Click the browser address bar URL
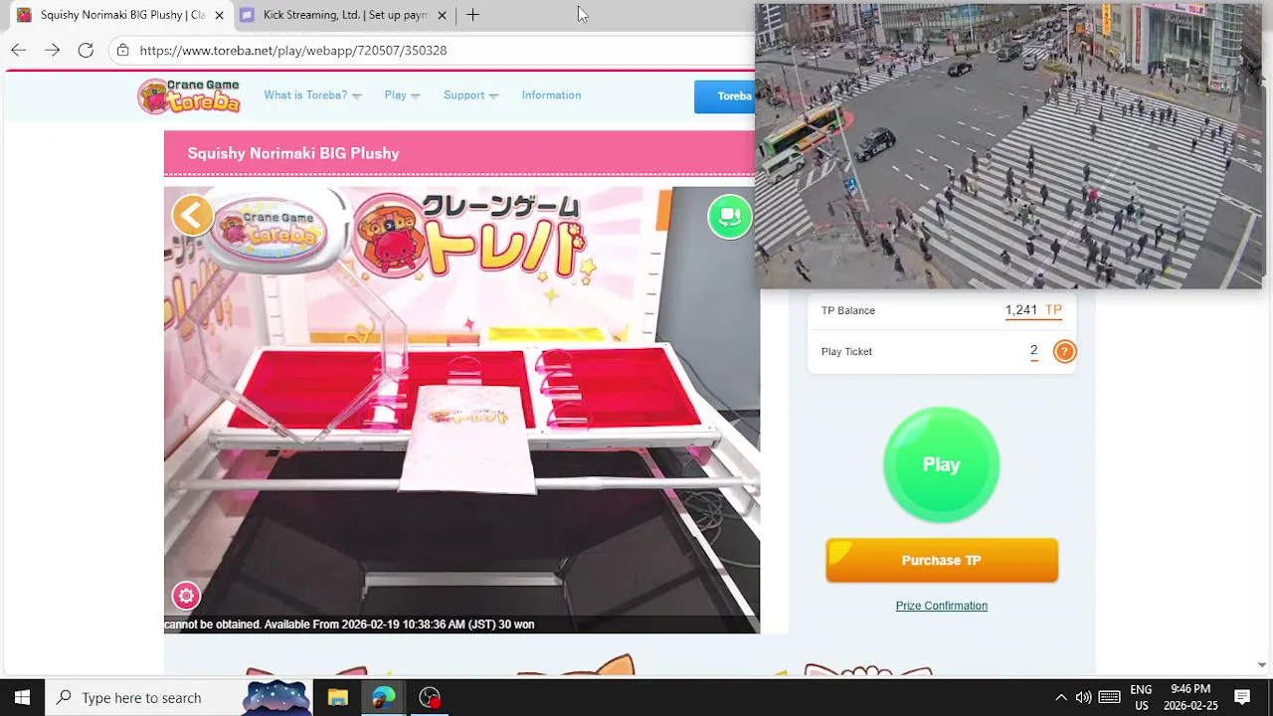This screenshot has height=716, width=1273. pos(293,50)
